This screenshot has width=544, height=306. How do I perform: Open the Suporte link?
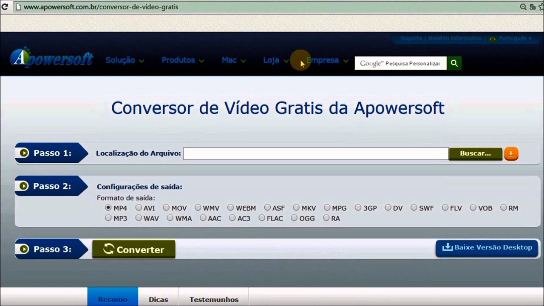click(411, 38)
